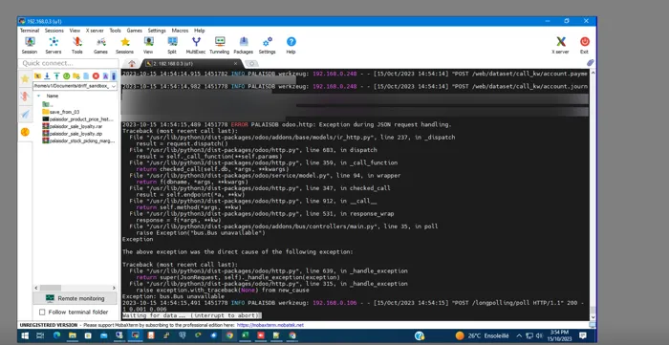Click the Quick connect input field
669x345 pixels.
pos(68,63)
